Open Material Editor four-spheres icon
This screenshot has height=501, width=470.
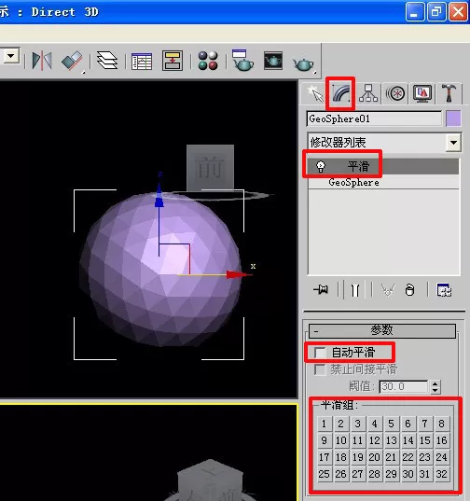pyautogui.click(x=208, y=61)
